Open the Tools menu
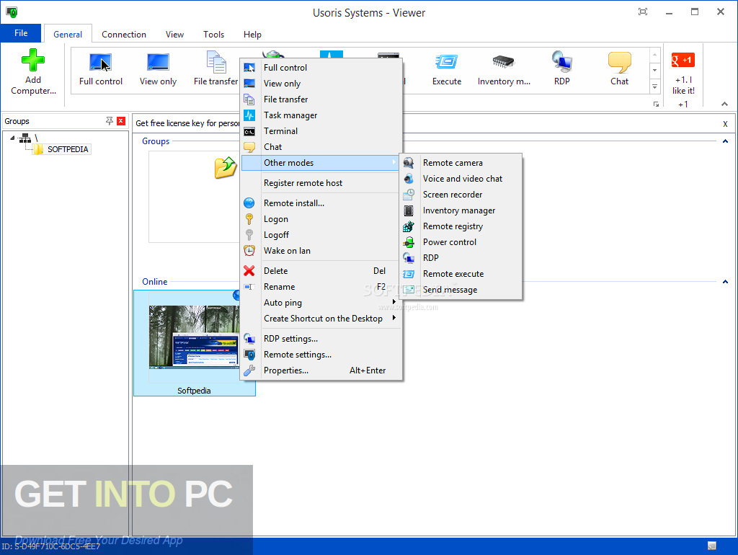 pyautogui.click(x=213, y=34)
